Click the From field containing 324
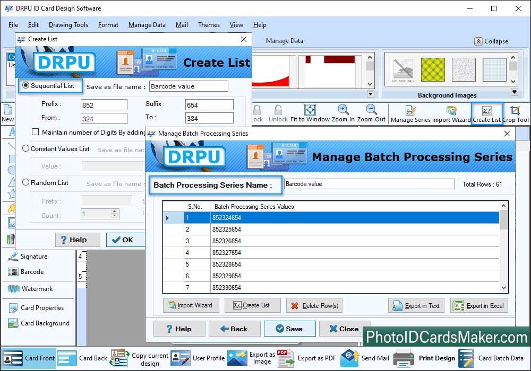 [x=104, y=119]
